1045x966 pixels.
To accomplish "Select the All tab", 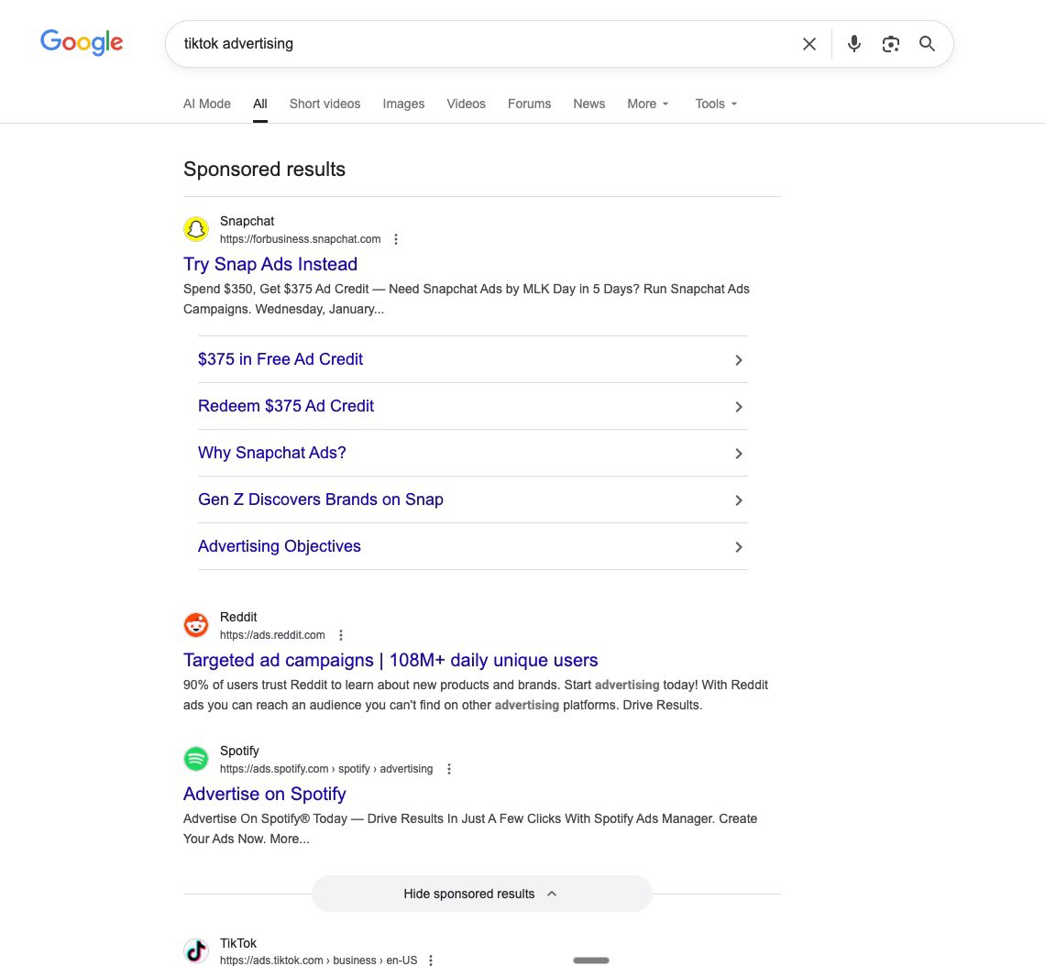I will (x=260, y=104).
